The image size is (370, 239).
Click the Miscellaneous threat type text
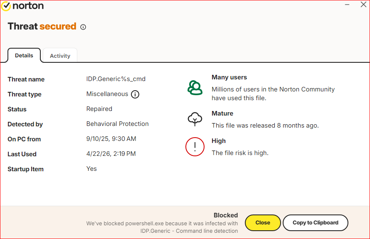107,94
